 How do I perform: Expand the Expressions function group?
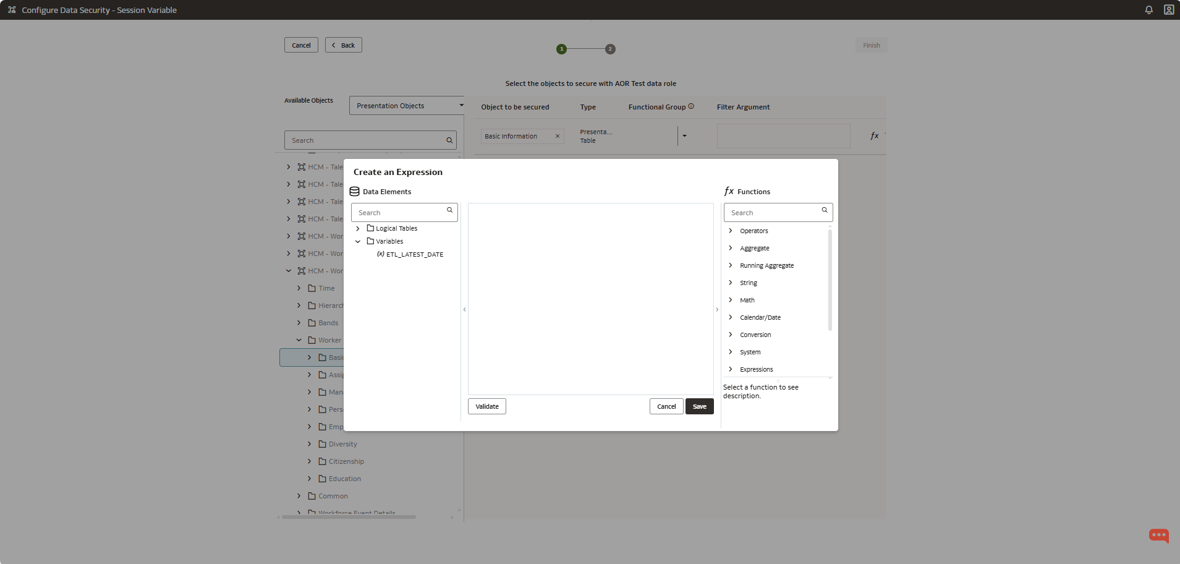tap(731, 369)
